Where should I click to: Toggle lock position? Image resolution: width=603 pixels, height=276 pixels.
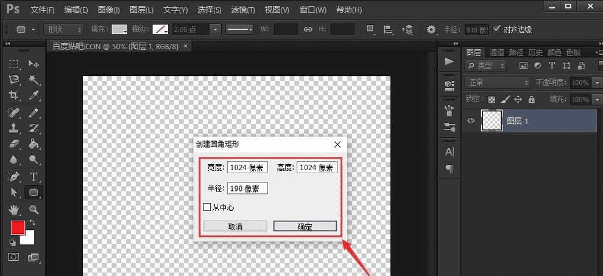pyautogui.click(x=518, y=100)
